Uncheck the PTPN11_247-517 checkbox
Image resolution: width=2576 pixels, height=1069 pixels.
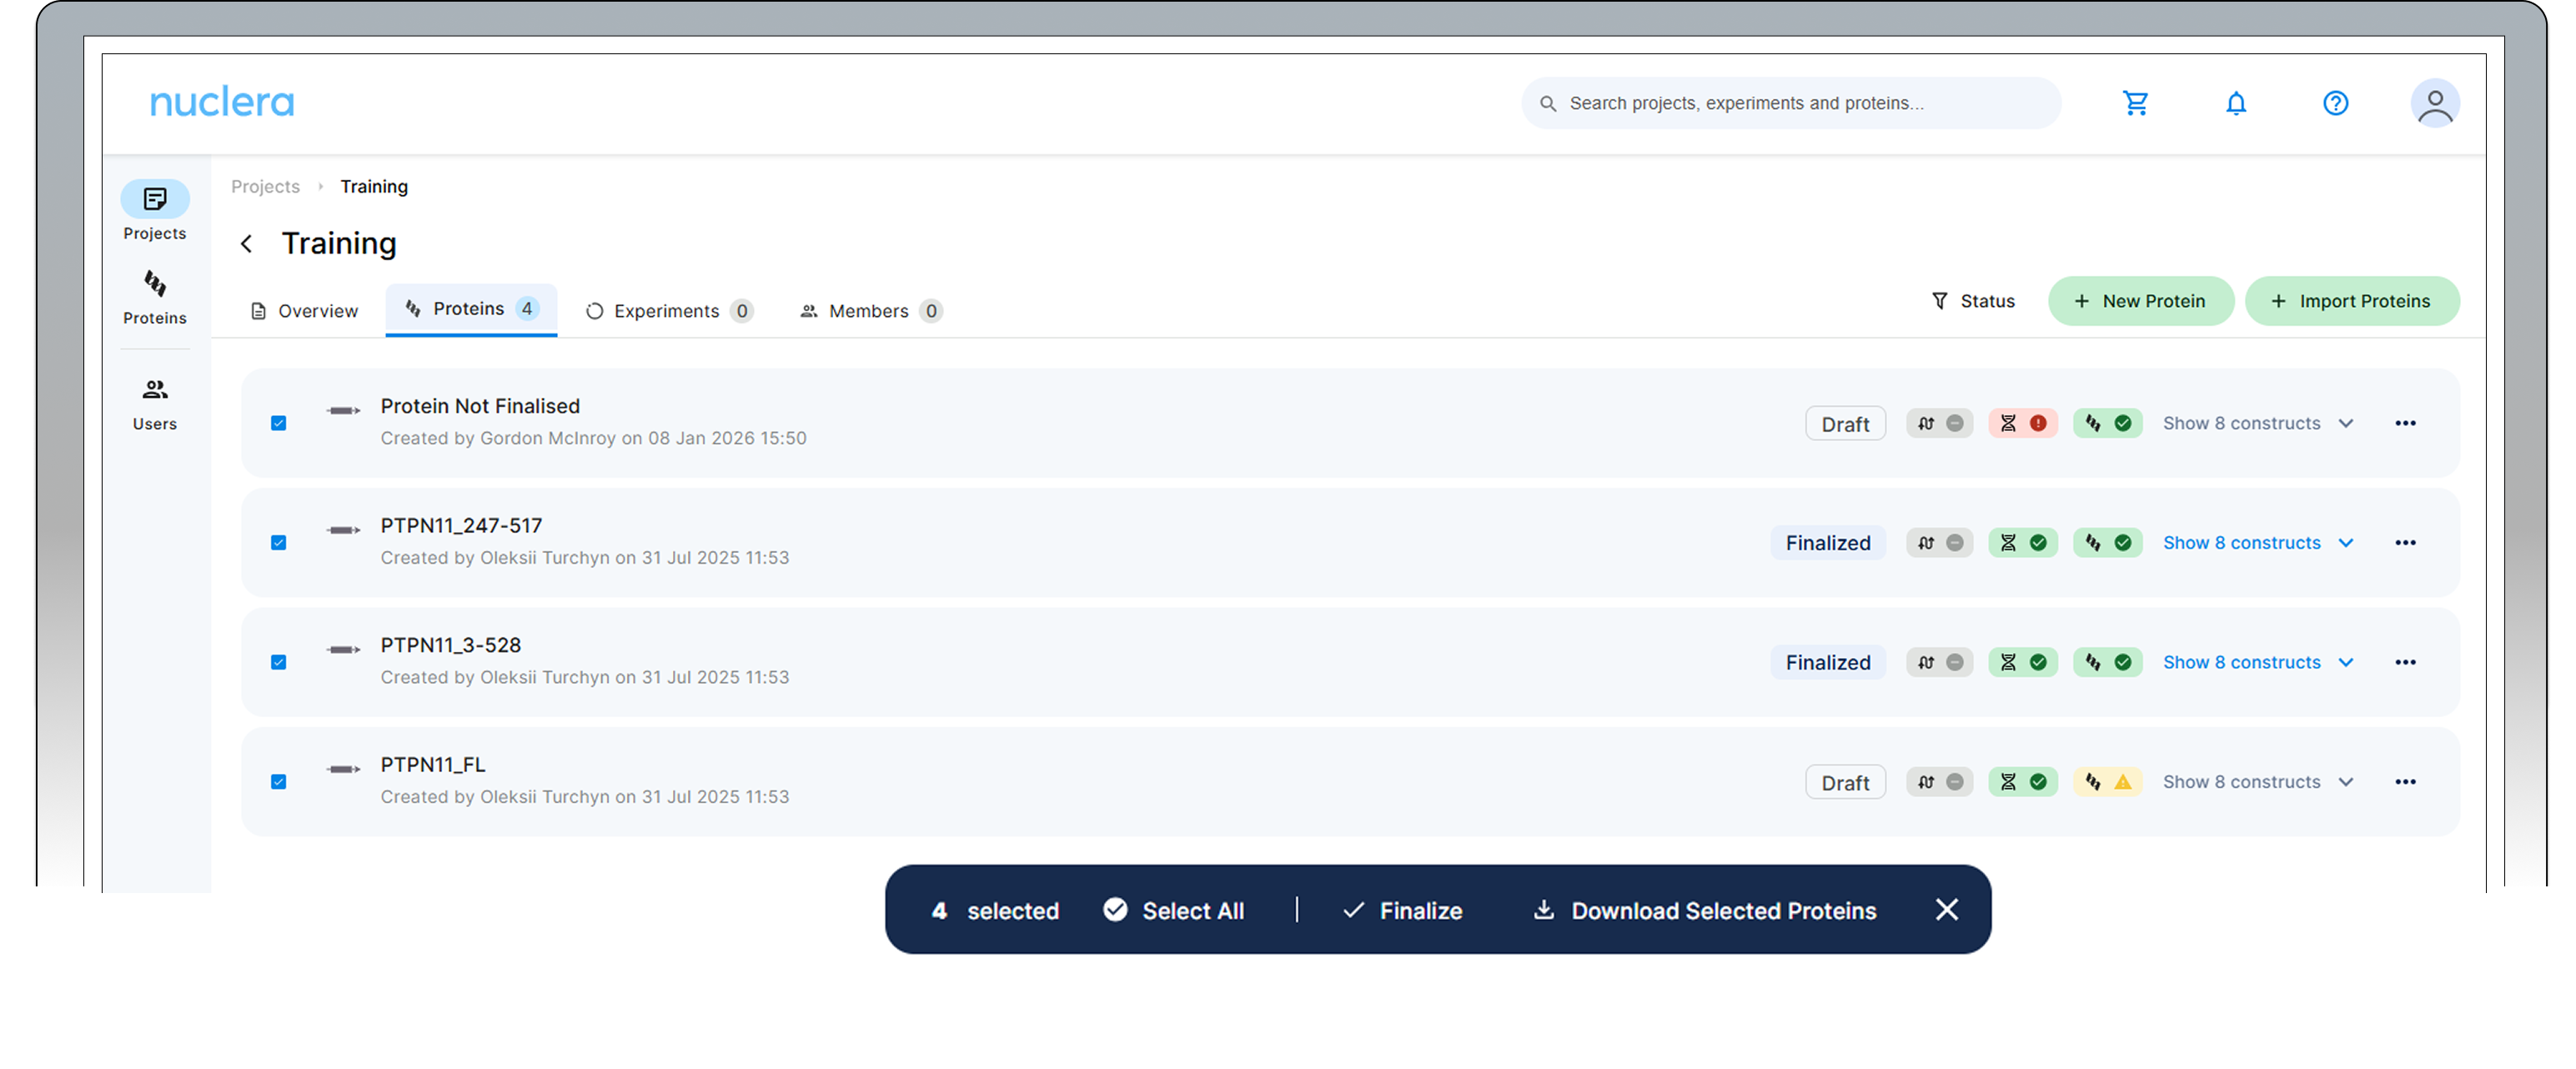click(x=279, y=543)
